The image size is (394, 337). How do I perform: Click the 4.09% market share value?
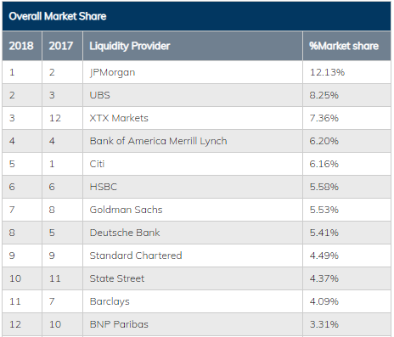click(324, 301)
